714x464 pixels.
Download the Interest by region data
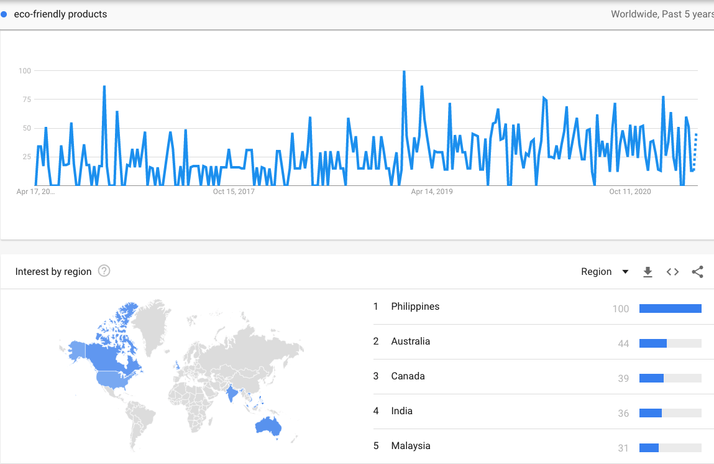coord(648,272)
